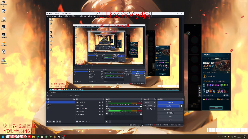Open virtual camera settings gear
Image resolution: width=248 pixels, height=139 pixels.
tap(182, 109)
